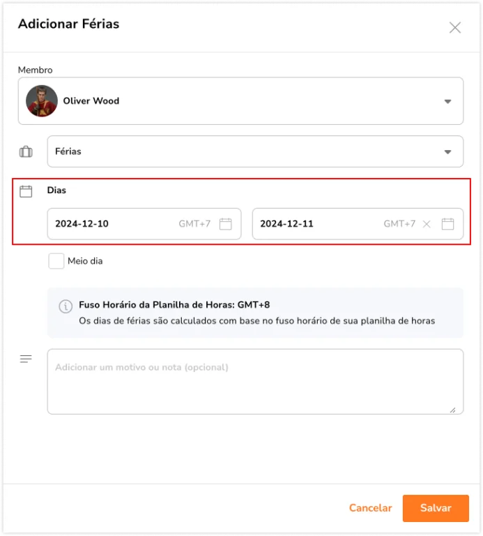The image size is (483, 536).
Task: Click the end date field 2024-12-11
Action: 358,224
